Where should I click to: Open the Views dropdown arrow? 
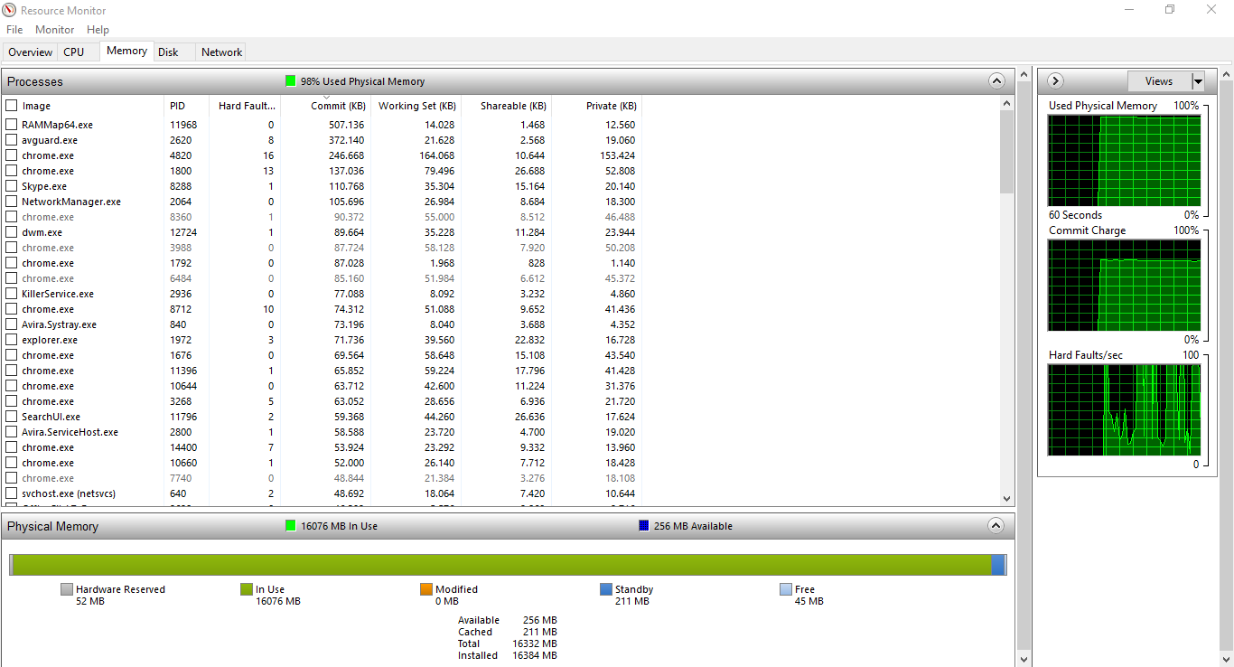pyautogui.click(x=1198, y=80)
